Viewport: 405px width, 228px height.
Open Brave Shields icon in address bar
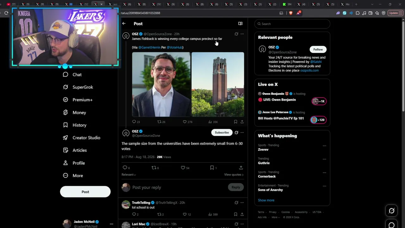pyautogui.click(x=291, y=13)
